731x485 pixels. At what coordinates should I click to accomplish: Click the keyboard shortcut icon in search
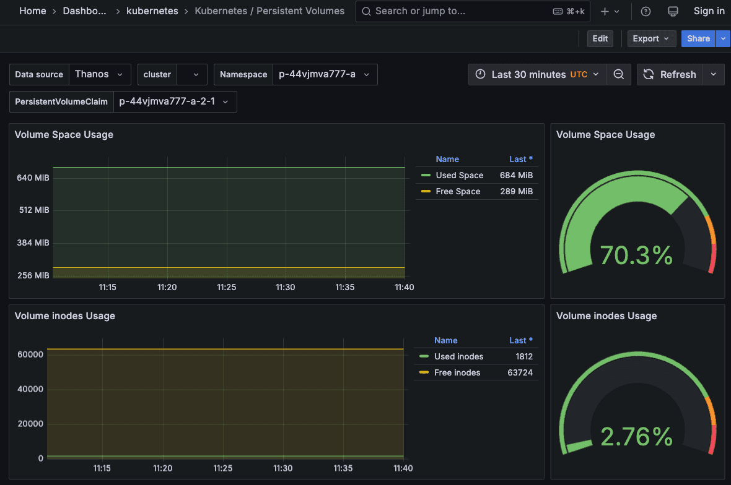[x=558, y=12]
